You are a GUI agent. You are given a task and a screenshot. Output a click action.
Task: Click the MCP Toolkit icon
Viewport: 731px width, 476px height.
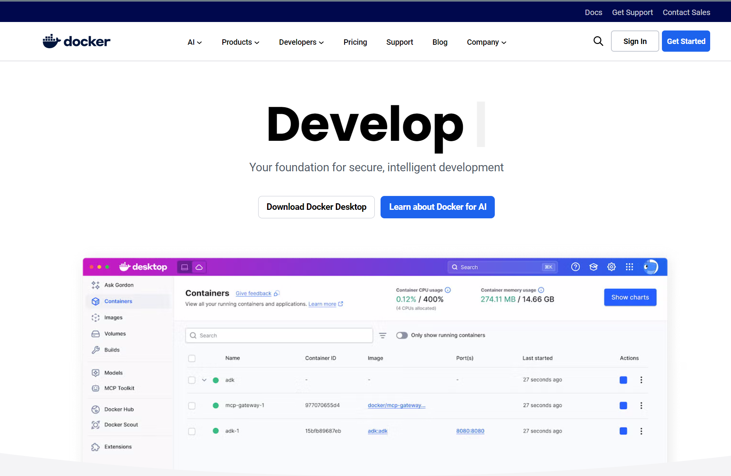[95, 388]
